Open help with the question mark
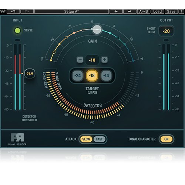The width and height of the screenshot is (185, 185). tap(181, 11)
